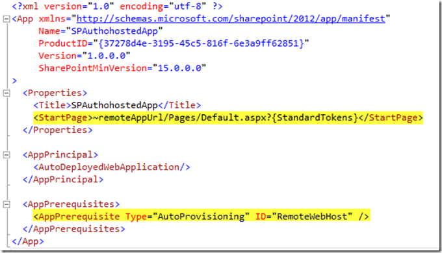Click the AutoDeployedWebApplication tag
442x253 pixels.
tap(112, 167)
